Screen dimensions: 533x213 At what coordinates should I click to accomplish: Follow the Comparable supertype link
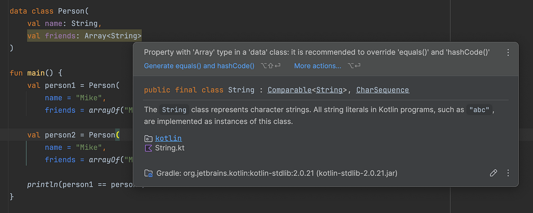(x=289, y=90)
